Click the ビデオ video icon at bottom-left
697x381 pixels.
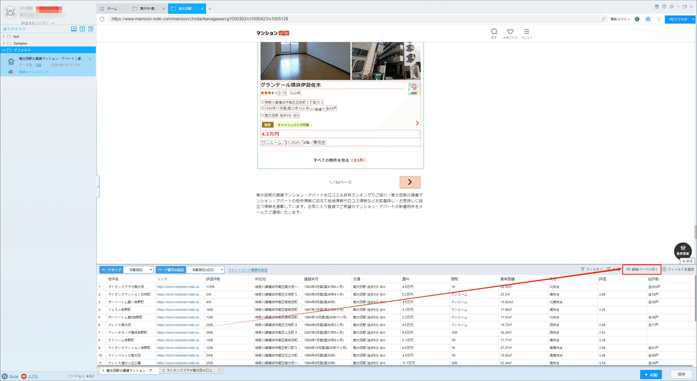pos(24,376)
